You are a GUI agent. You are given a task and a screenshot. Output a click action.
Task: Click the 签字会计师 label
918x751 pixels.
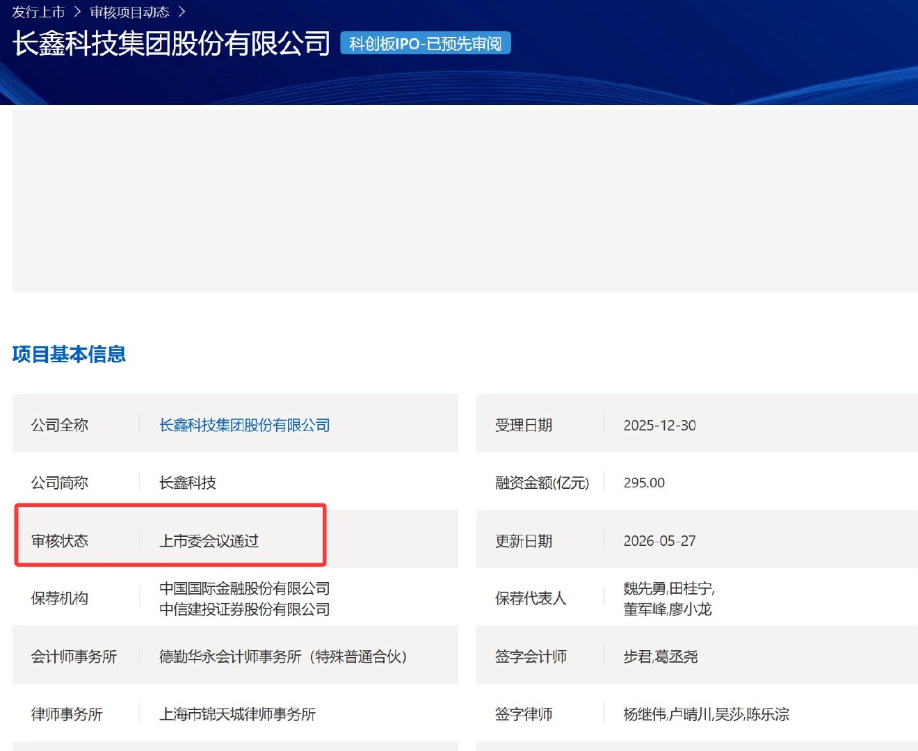[531, 656]
